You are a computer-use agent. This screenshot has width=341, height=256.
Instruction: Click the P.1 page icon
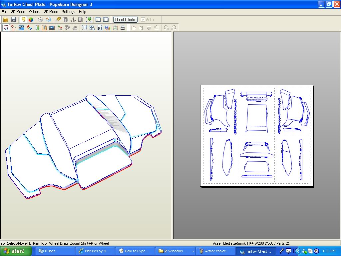[100, 28]
